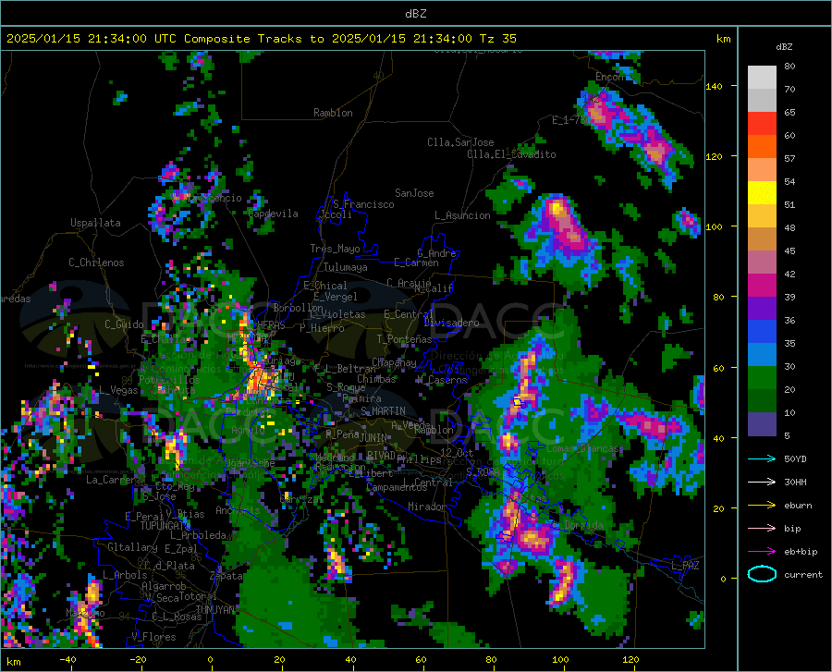Click the 'Phillips' map label

pyautogui.click(x=419, y=459)
